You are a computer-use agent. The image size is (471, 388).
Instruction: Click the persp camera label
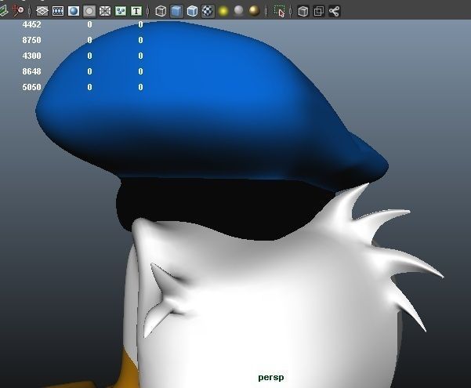[271, 378]
